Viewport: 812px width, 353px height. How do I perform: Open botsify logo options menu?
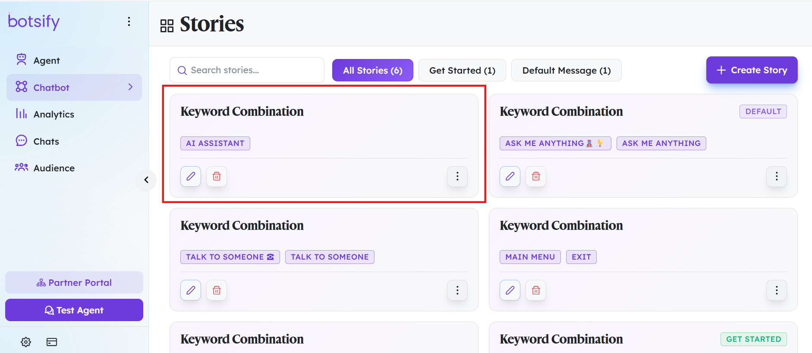pyautogui.click(x=129, y=22)
